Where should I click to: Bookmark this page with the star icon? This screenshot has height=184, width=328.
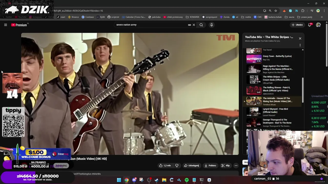276,11
